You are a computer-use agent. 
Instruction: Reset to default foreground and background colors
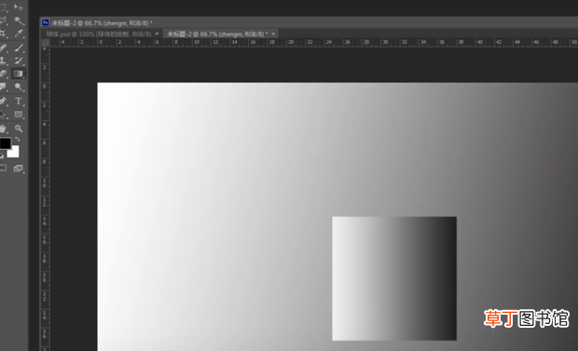[x=2, y=155]
